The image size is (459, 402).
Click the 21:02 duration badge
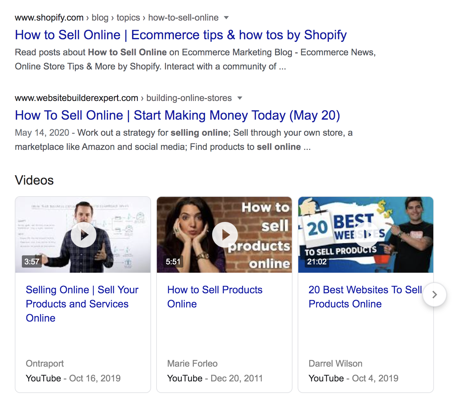click(x=317, y=261)
